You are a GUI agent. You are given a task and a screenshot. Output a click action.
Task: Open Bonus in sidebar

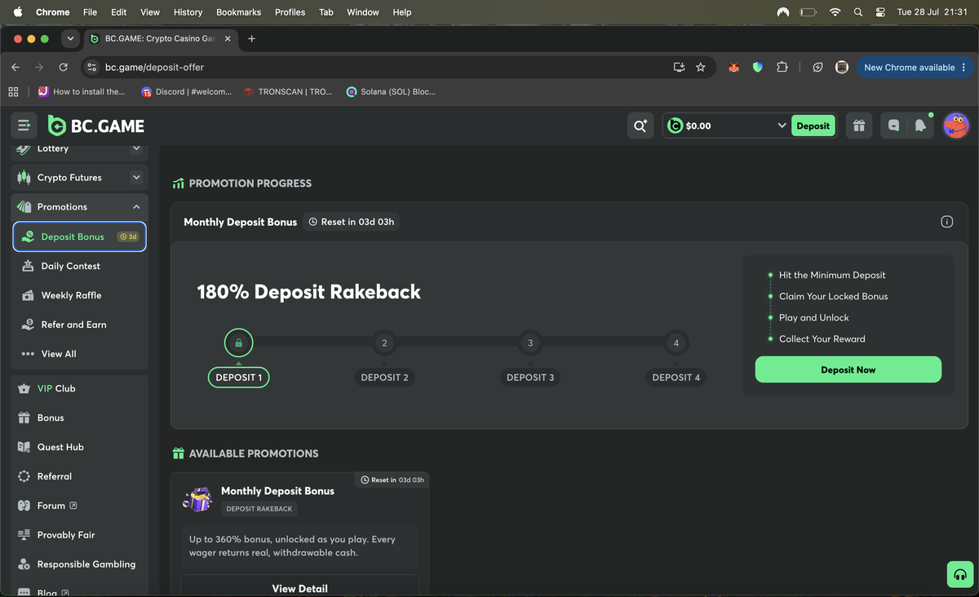pyautogui.click(x=80, y=418)
